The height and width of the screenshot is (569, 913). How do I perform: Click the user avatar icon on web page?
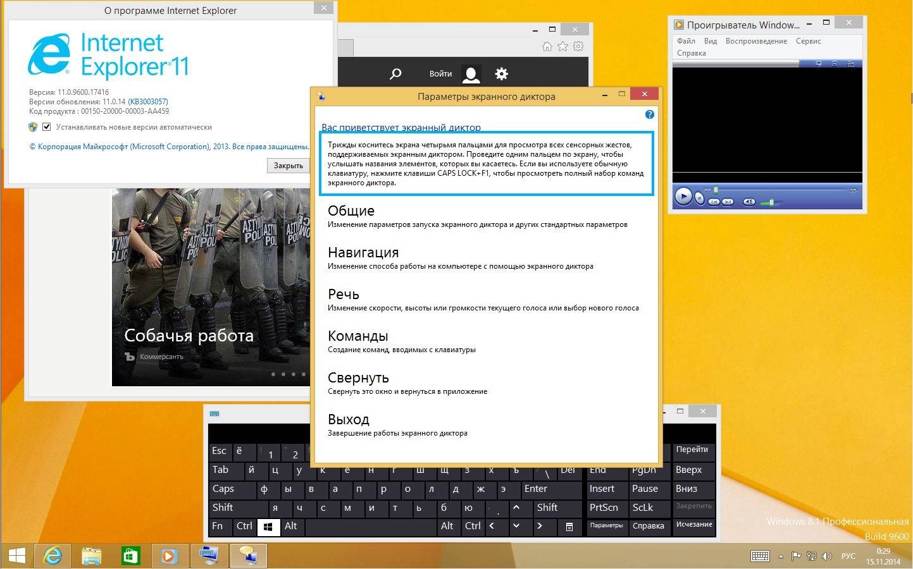(x=471, y=74)
